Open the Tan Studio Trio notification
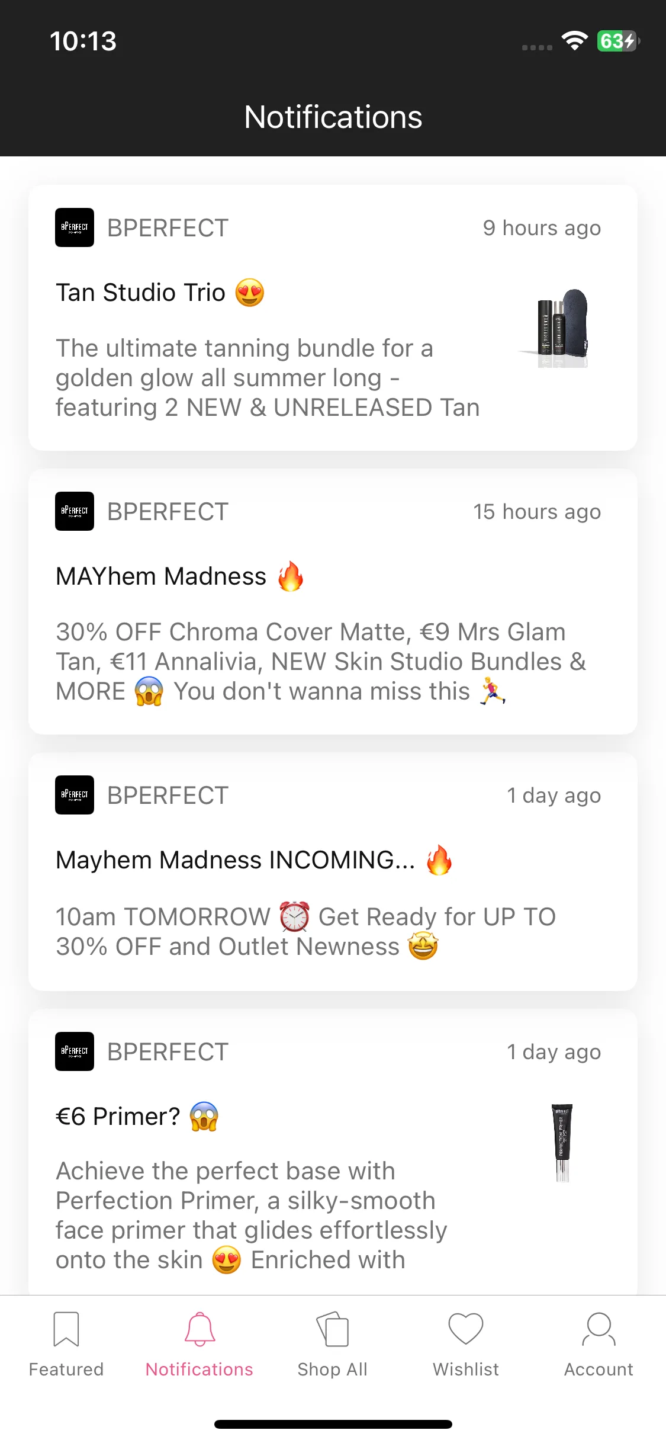This screenshot has width=666, height=1443. pyautogui.click(x=333, y=318)
